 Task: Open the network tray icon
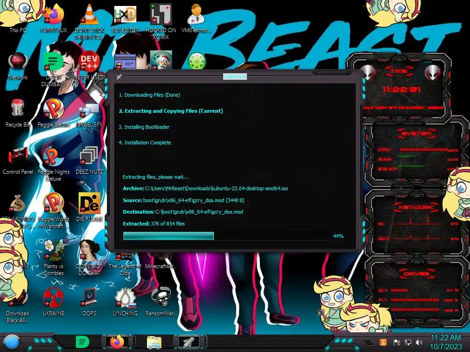(x=408, y=342)
